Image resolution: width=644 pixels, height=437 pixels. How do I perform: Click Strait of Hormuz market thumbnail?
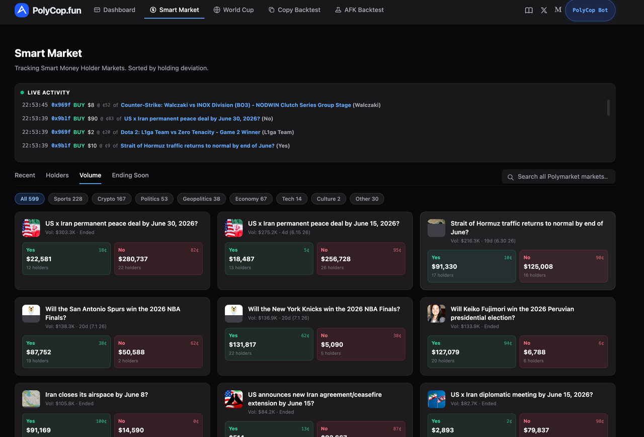pyautogui.click(x=437, y=228)
